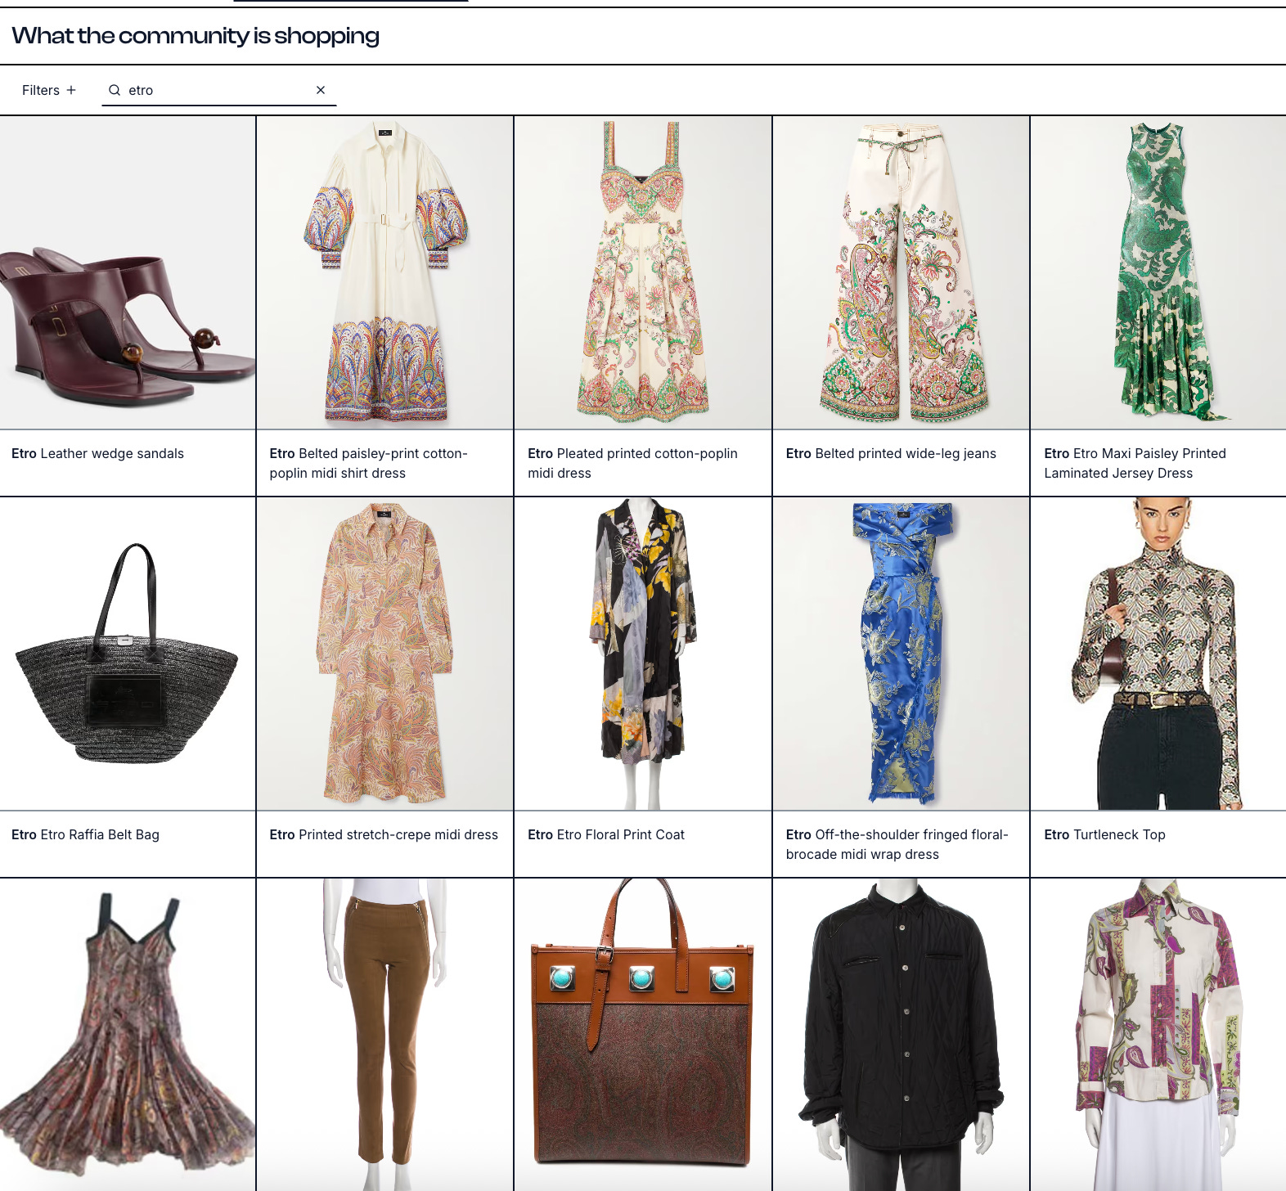Clear the 'etro' search with the X

click(321, 90)
